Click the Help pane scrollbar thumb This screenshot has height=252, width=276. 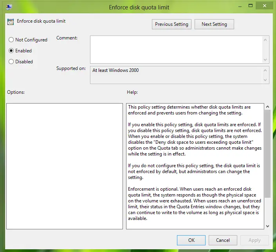click(x=267, y=154)
